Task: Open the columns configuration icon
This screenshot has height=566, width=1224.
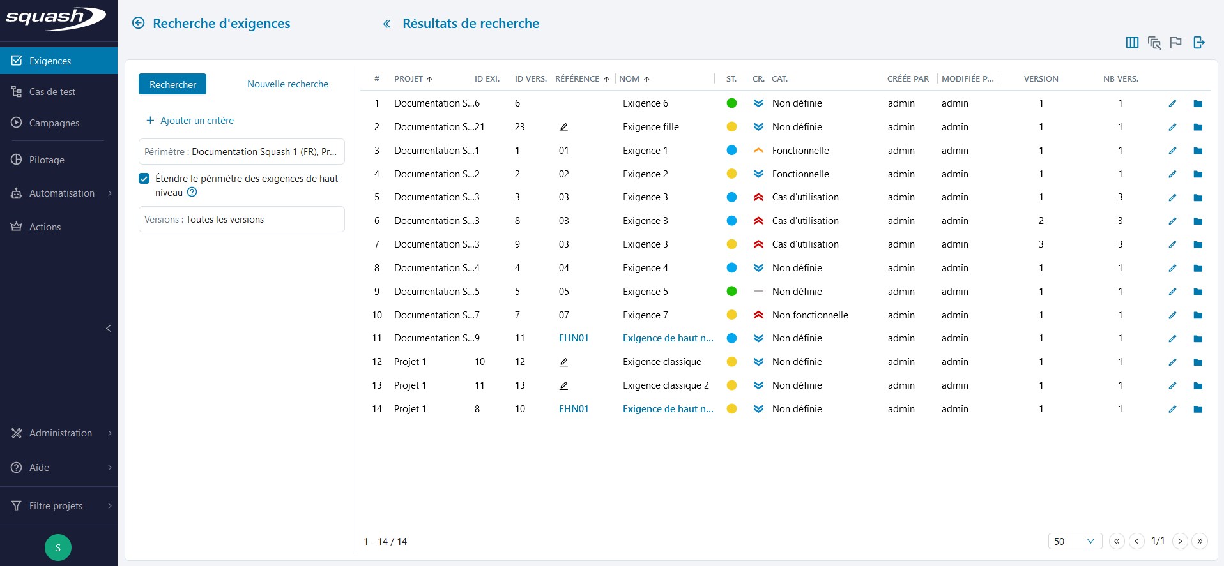Action: coord(1132,43)
